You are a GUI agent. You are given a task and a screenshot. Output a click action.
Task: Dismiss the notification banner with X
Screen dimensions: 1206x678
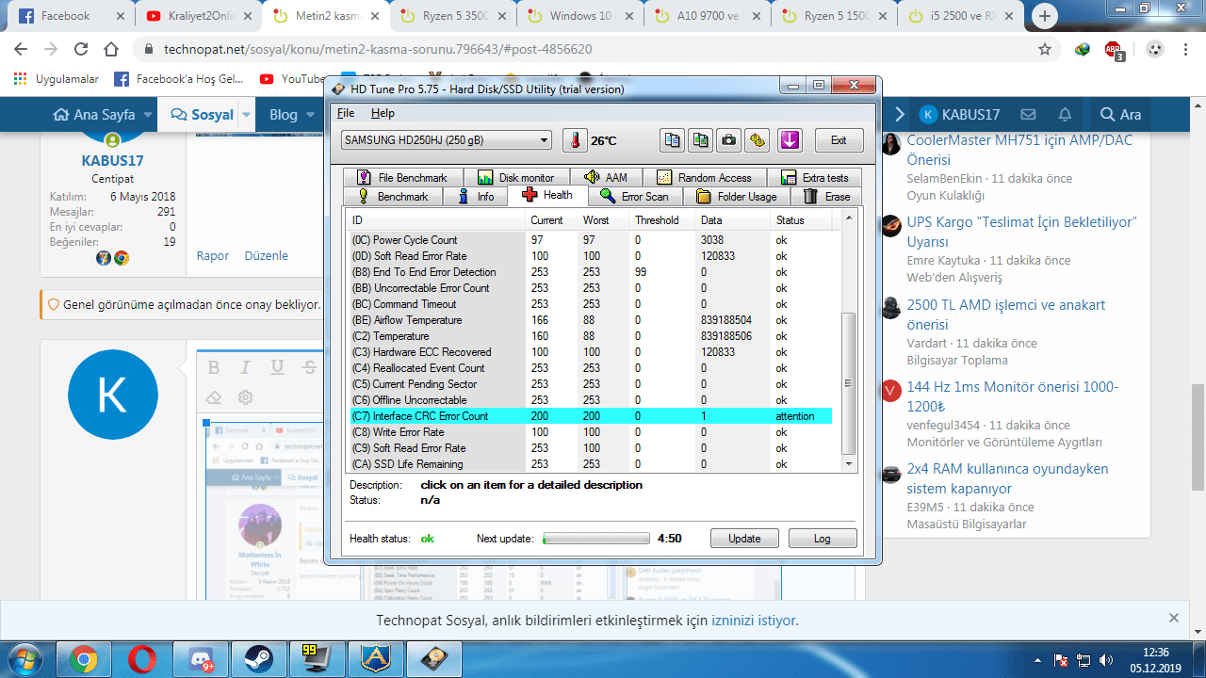click(1174, 619)
